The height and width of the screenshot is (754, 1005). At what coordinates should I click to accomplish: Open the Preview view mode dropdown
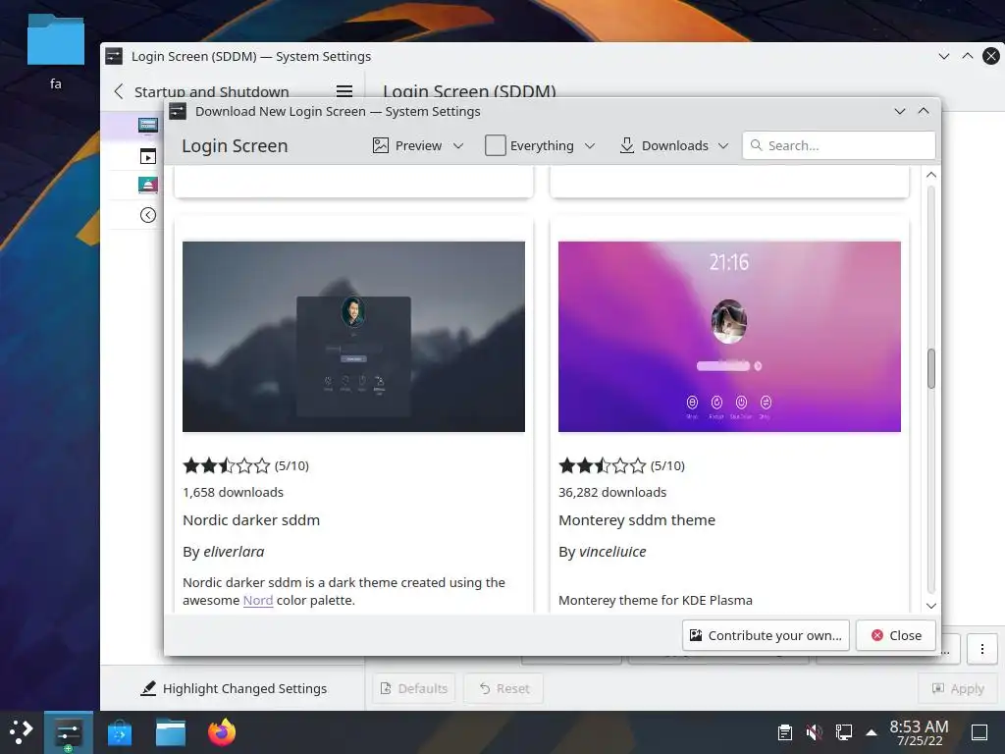point(418,145)
